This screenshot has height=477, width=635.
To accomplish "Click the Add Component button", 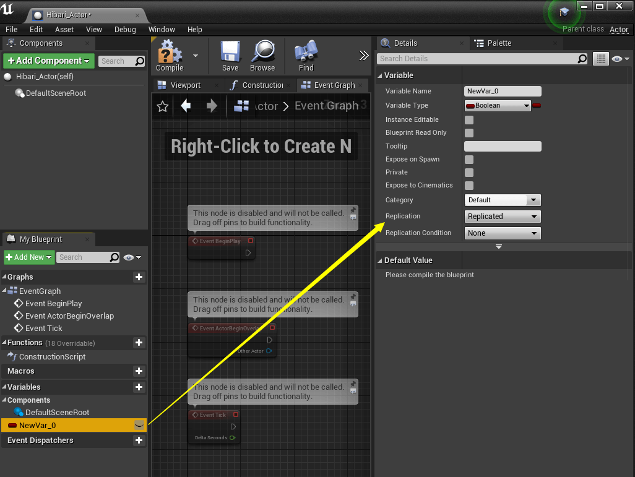I will coord(49,61).
